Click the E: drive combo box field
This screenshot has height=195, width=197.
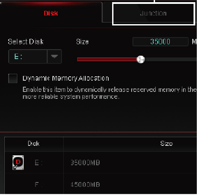(x=35, y=57)
